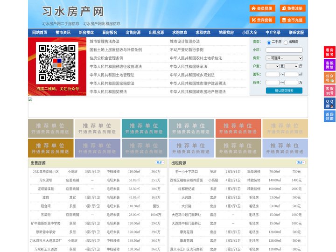Click the teal 推荐单位 banner

144,128
